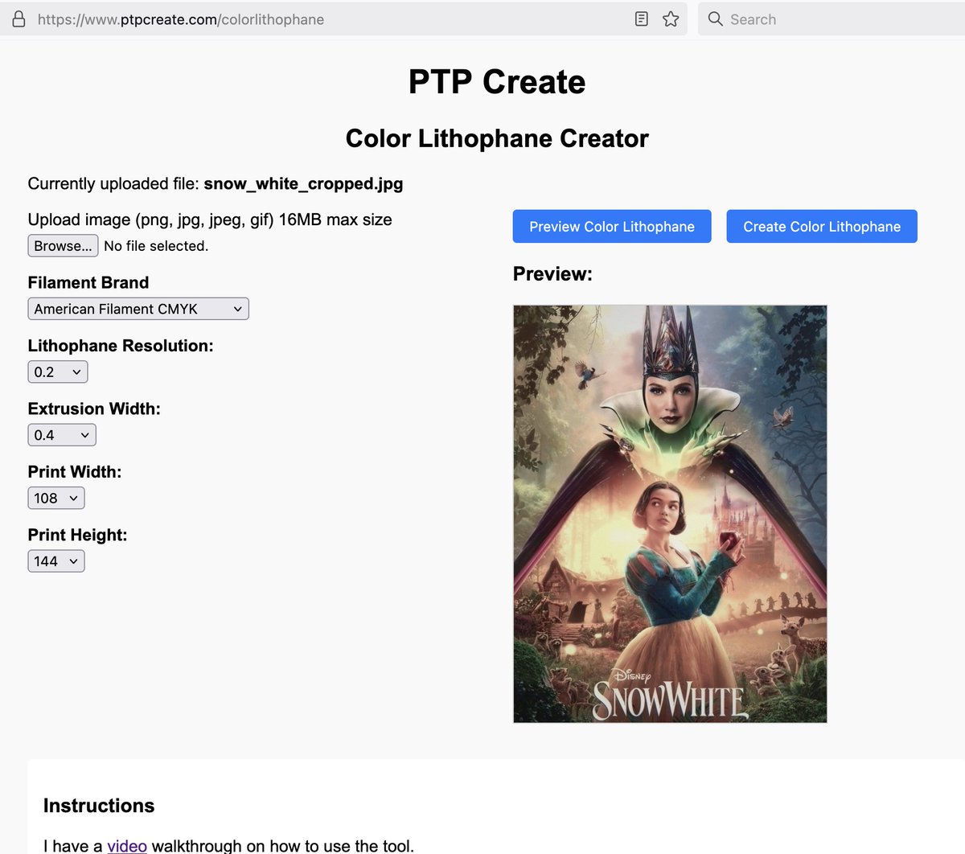Click the Snow White preview image
The image size is (965, 854).
point(670,514)
